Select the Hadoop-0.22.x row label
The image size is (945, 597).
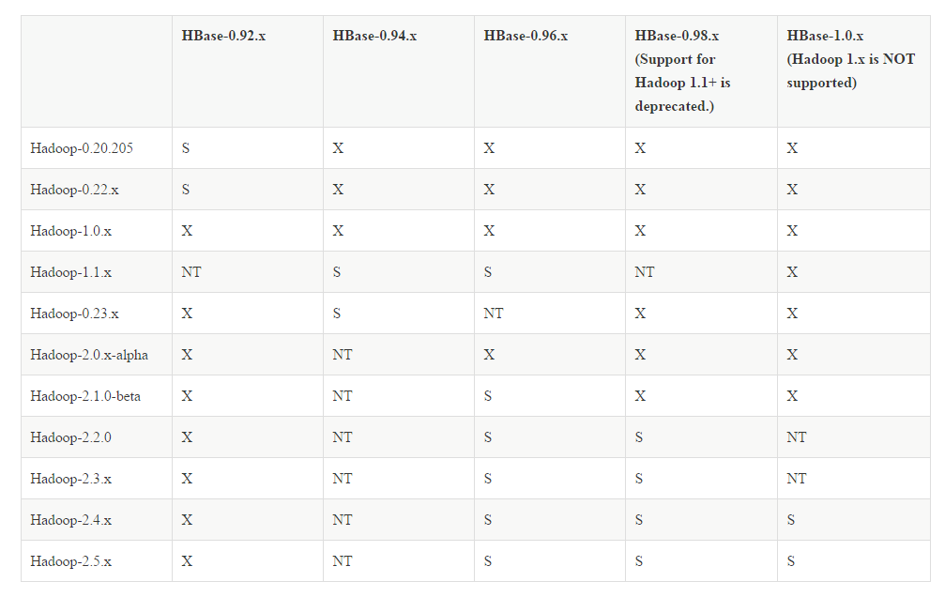[74, 190]
